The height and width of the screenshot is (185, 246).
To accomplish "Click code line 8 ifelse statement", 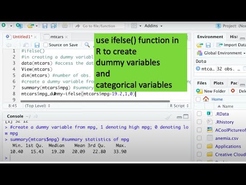I will pos(78,94).
